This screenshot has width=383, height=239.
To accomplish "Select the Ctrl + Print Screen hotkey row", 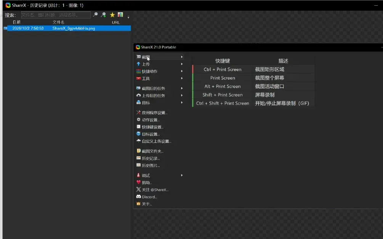I will click(x=253, y=70).
